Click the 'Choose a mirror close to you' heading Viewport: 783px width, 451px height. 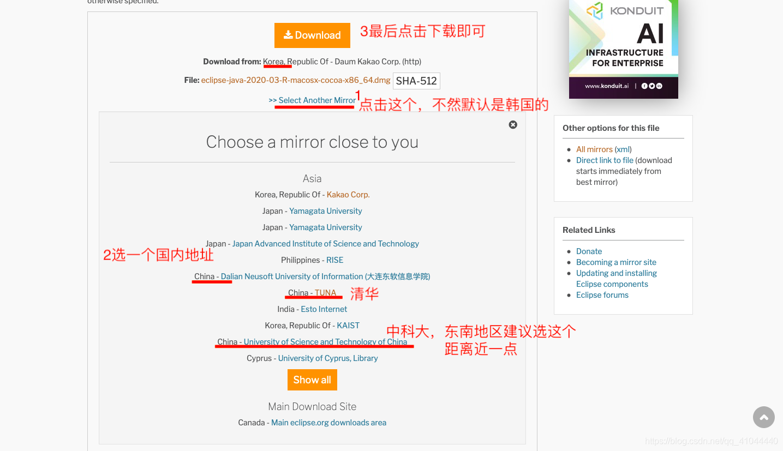(x=312, y=142)
